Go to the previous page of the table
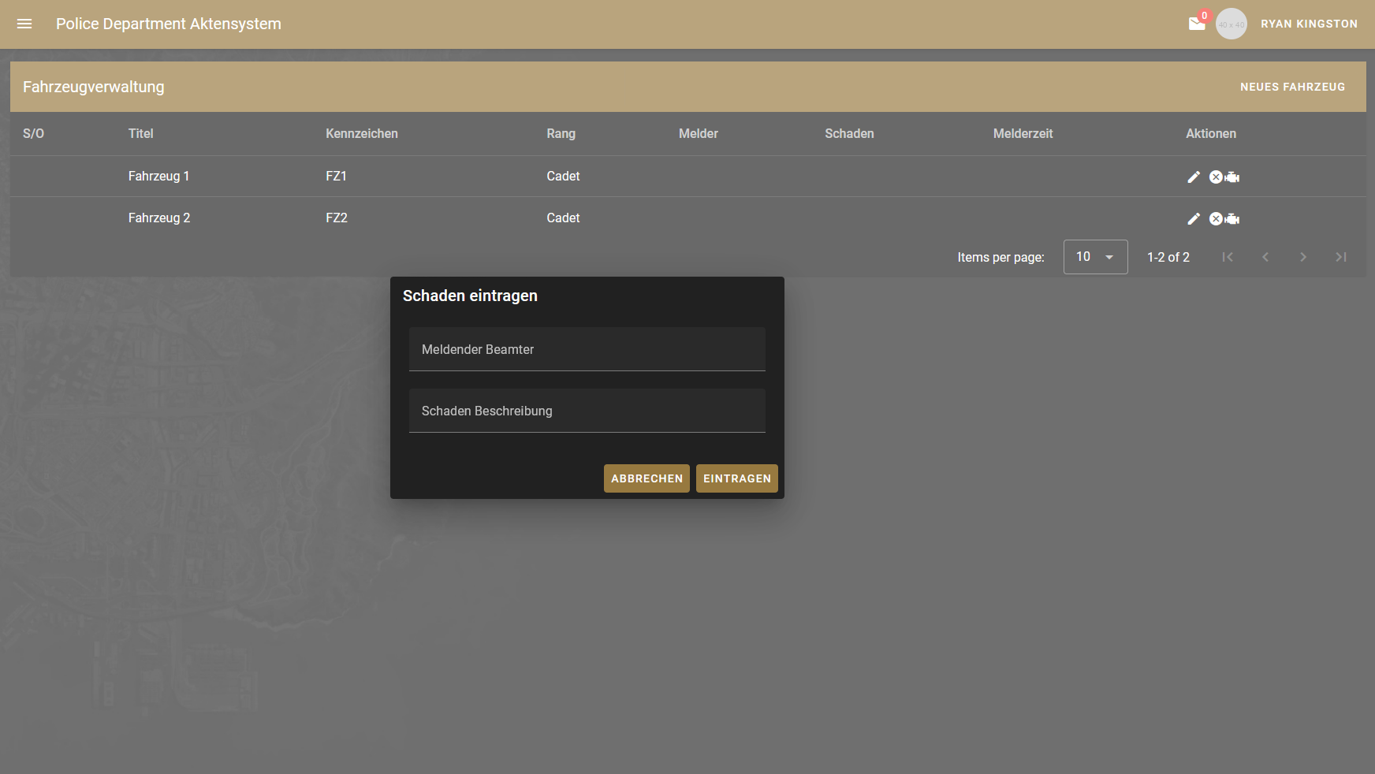The width and height of the screenshot is (1375, 774). point(1265,257)
